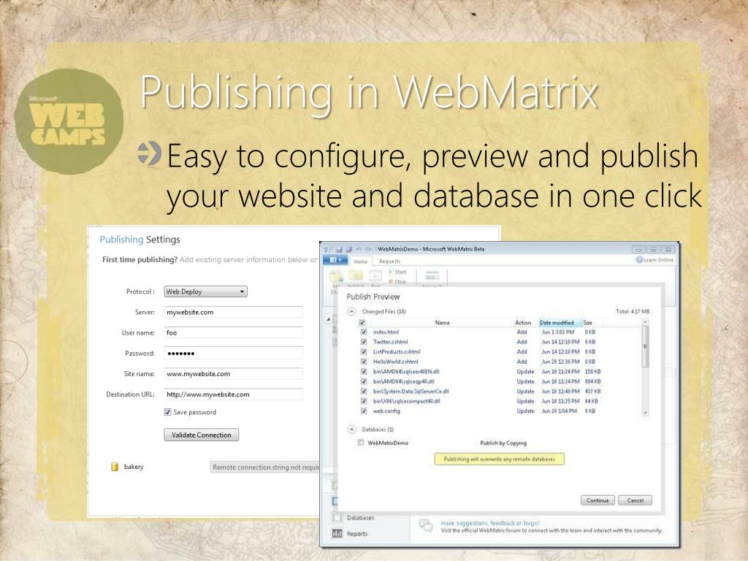The height and width of the screenshot is (561, 748).
Task: Click the bakery database cylinder icon
Action: click(115, 467)
